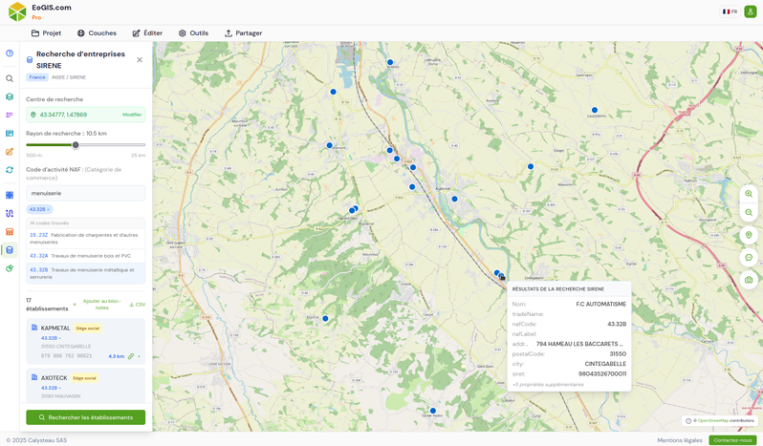The image size is (763, 446).
Task: Close the SIRENE search panel
Action: pos(140,60)
